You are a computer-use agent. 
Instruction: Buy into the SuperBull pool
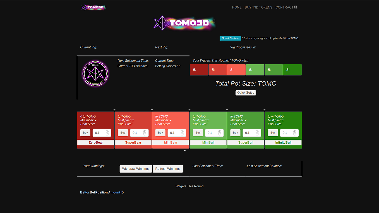pos(235,133)
